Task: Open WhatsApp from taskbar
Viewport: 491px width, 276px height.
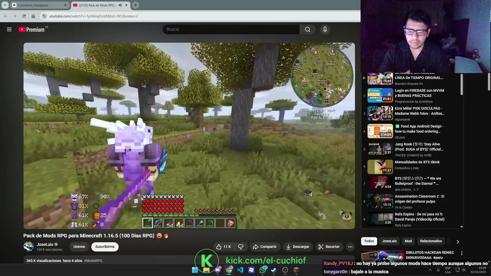Action: pyautogui.click(x=263, y=270)
